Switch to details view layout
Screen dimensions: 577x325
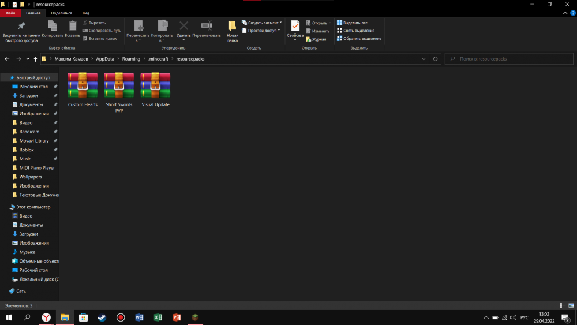click(x=562, y=305)
